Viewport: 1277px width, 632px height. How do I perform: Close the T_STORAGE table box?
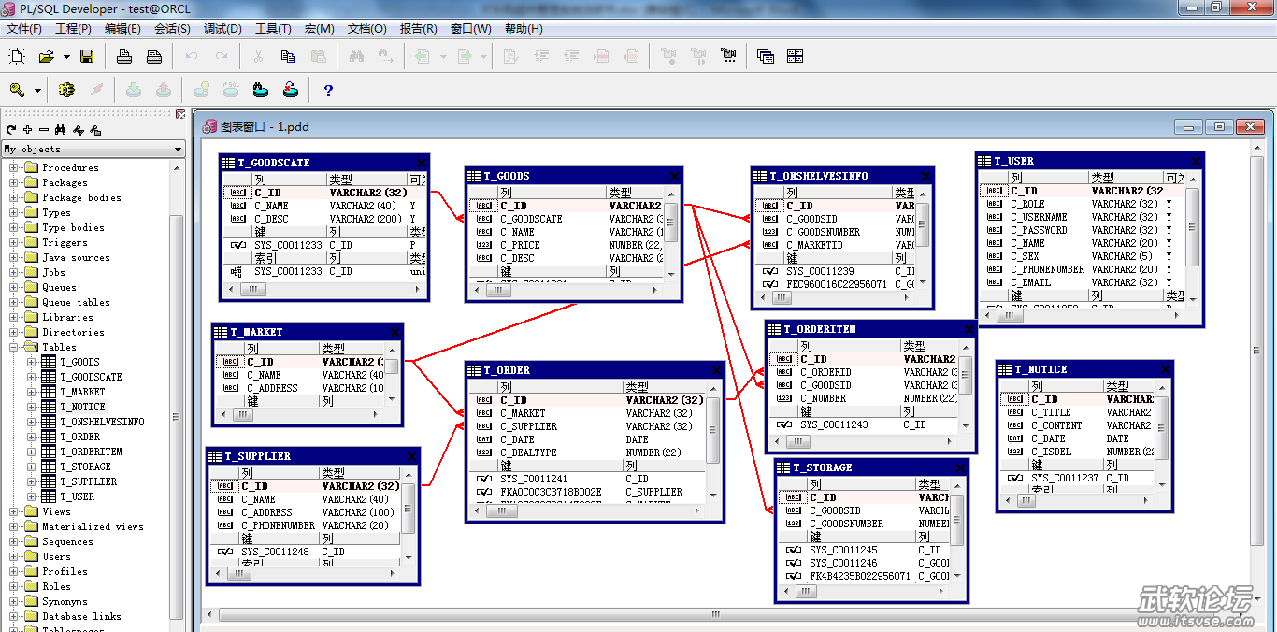pyautogui.click(x=960, y=467)
